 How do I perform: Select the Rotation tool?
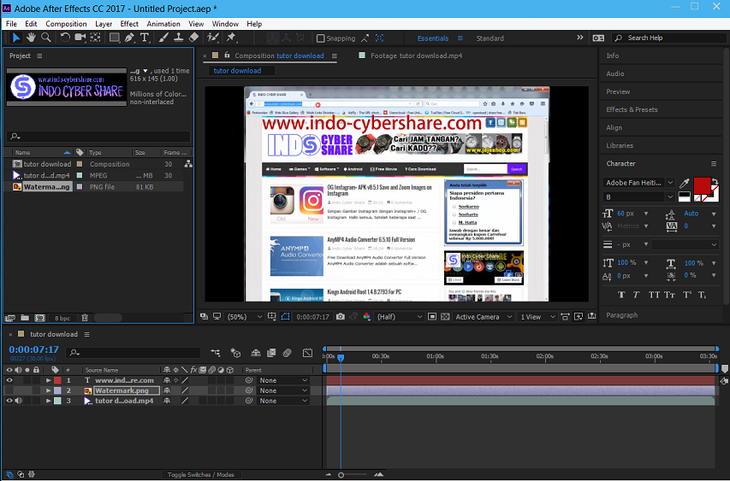pyautogui.click(x=65, y=38)
